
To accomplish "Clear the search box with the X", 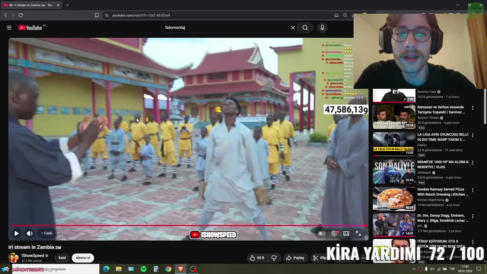I will (293, 27).
